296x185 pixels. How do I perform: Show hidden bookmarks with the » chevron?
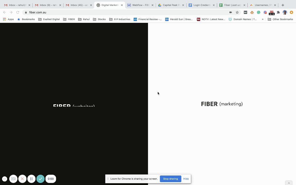(263, 19)
